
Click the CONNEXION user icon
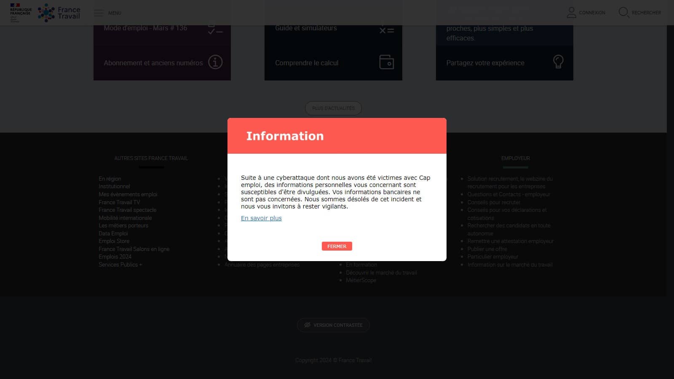tap(571, 13)
